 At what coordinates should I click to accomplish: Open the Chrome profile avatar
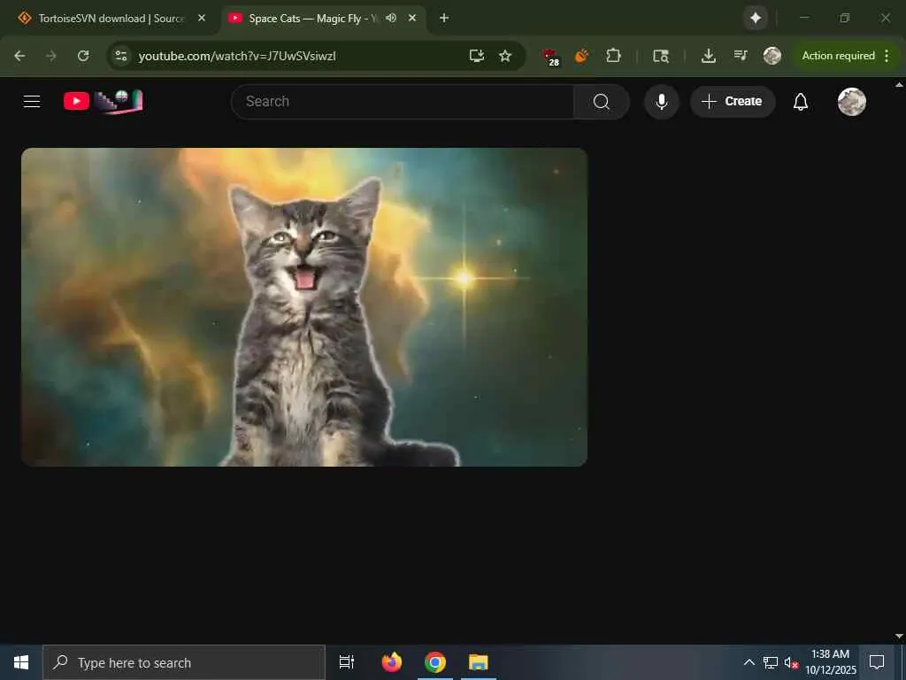(772, 56)
